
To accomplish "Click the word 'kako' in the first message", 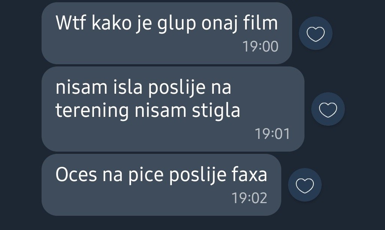I will [112, 23].
